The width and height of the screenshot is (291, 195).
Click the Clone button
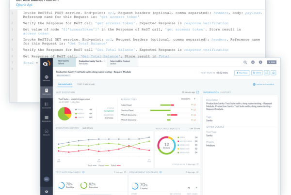pyautogui.click(x=257, y=73)
